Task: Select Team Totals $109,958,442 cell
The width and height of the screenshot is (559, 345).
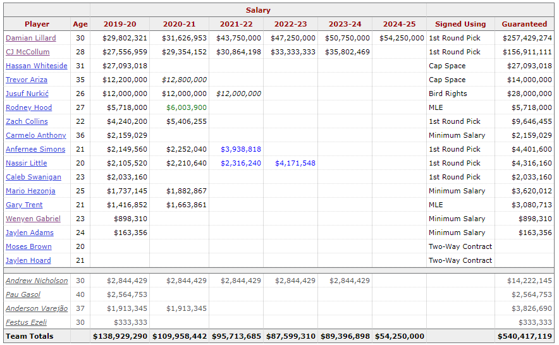Action: tap(180, 336)
